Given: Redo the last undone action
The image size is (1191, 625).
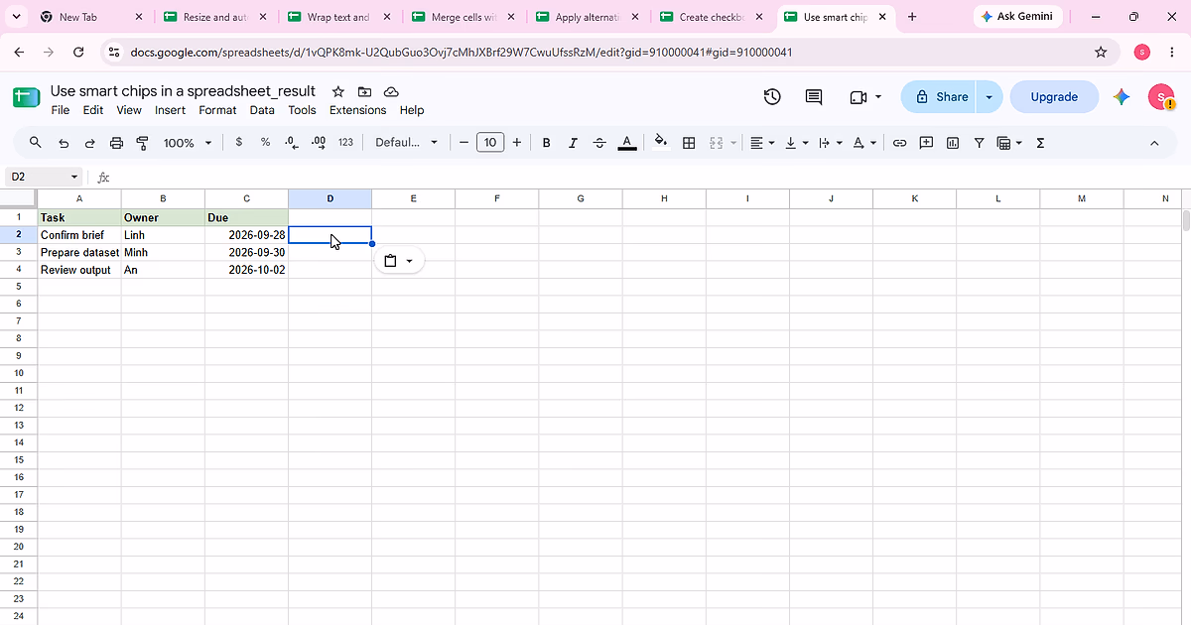Looking at the screenshot, I should [x=89, y=143].
